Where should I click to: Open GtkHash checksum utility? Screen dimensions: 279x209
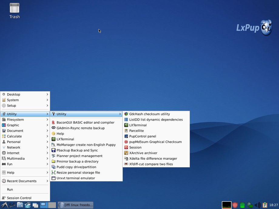coord(150,114)
